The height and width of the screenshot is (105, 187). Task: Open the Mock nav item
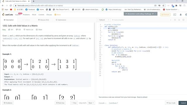click(x=34, y=15)
